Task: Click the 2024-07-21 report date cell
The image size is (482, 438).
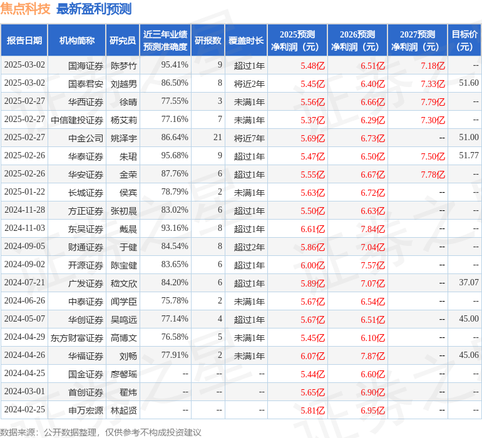Action: pyautogui.click(x=24, y=283)
